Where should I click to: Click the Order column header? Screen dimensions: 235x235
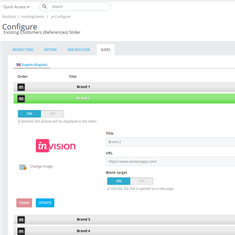pos(23,77)
